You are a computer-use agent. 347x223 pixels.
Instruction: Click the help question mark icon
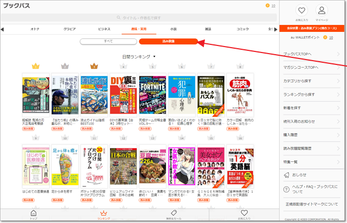(287, 189)
